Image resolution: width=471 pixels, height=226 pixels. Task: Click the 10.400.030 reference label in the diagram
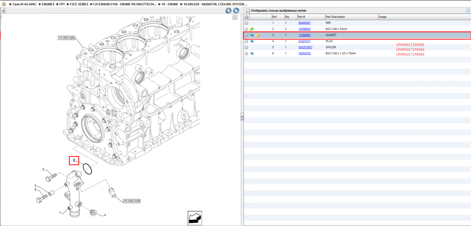pos(131,201)
